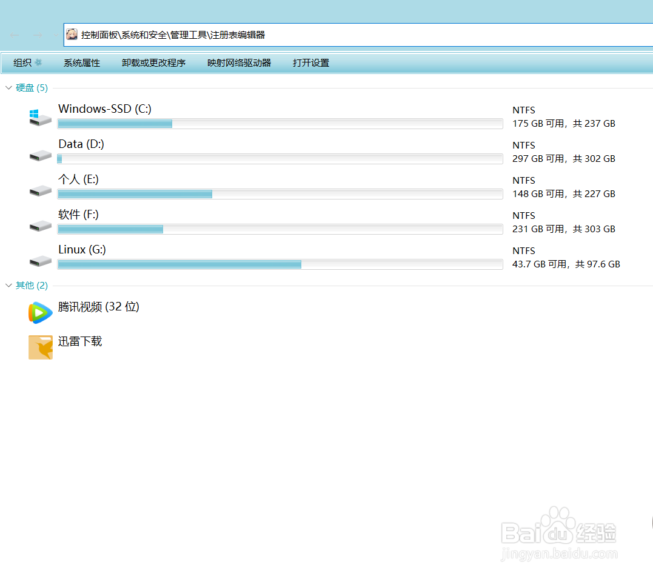Click the 其他 (2) group header text
This screenshot has height=576, width=653.
(x=32, y=286)
